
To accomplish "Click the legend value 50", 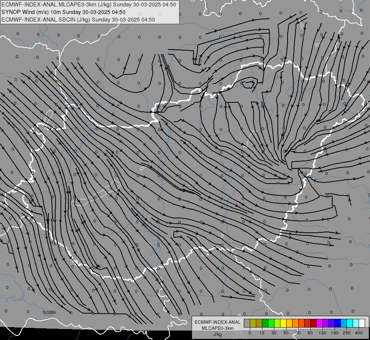I will [286, 333].
